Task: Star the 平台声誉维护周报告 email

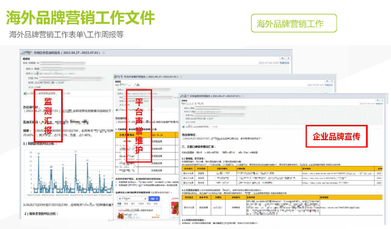Action: coord(181,77)
